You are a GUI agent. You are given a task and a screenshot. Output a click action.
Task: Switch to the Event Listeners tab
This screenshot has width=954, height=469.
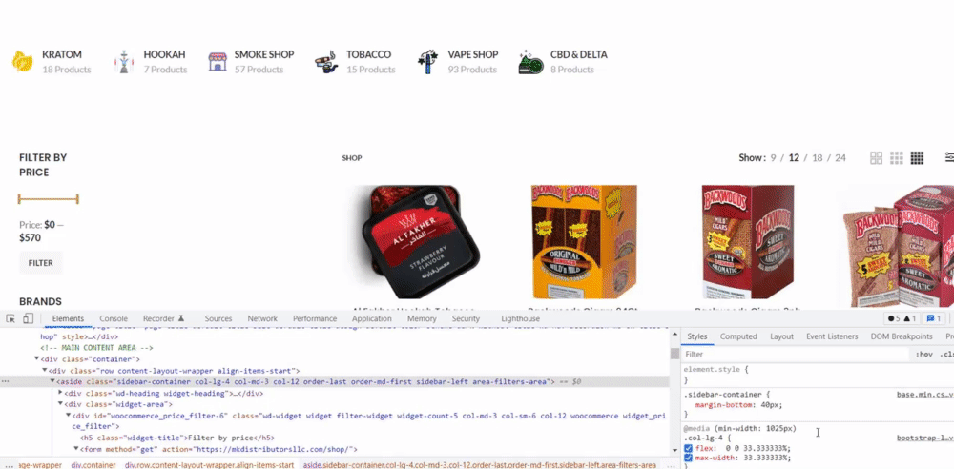pos(832,336)
